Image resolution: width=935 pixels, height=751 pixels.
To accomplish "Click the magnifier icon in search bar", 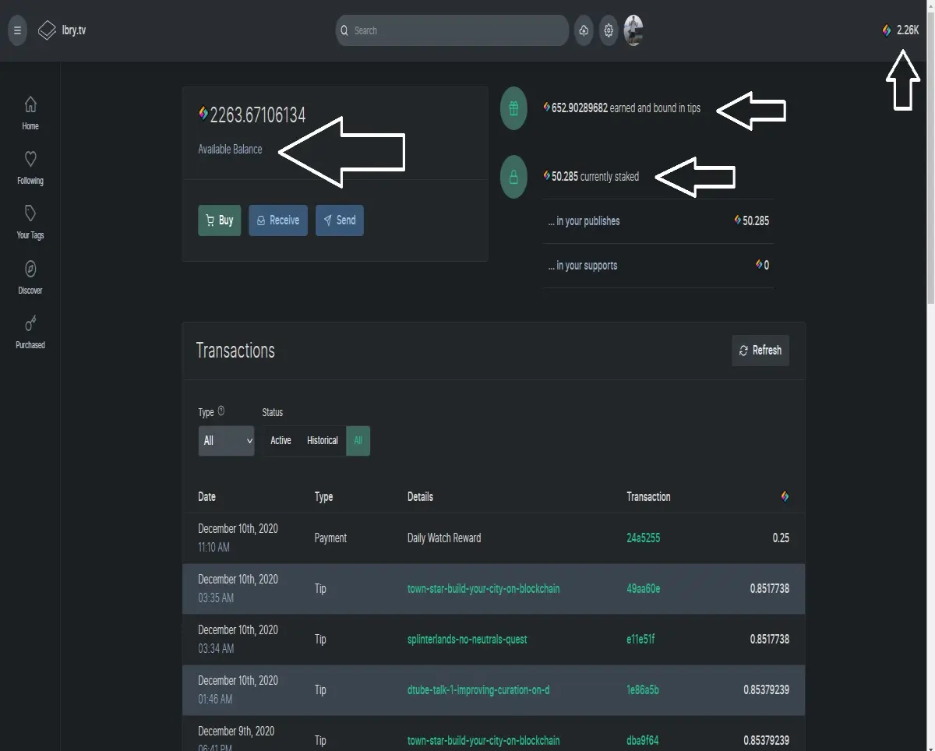I will [x=344, y=30].
